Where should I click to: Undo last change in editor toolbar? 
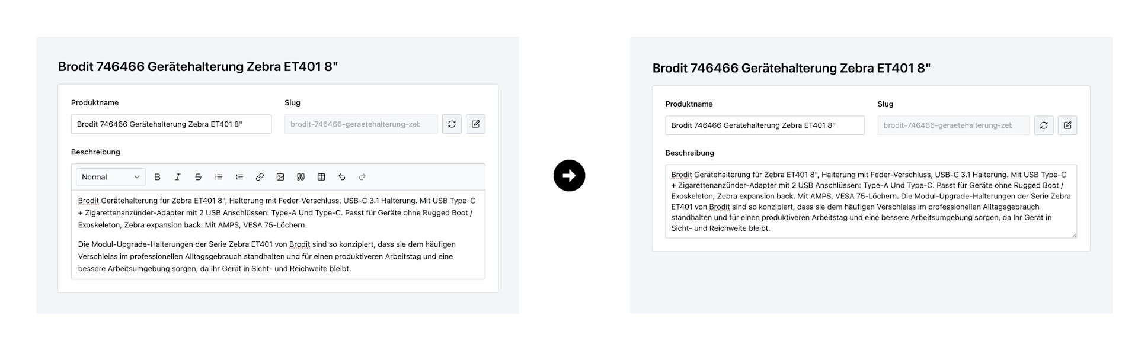pyautogui.click(x=342, y=177)
